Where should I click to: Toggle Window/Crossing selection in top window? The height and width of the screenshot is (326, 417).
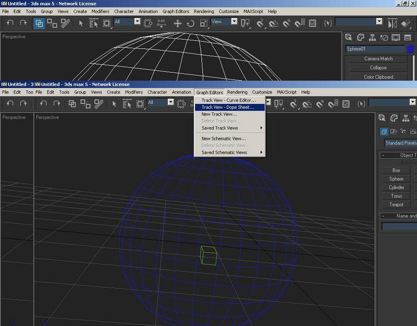pos(148,23)
